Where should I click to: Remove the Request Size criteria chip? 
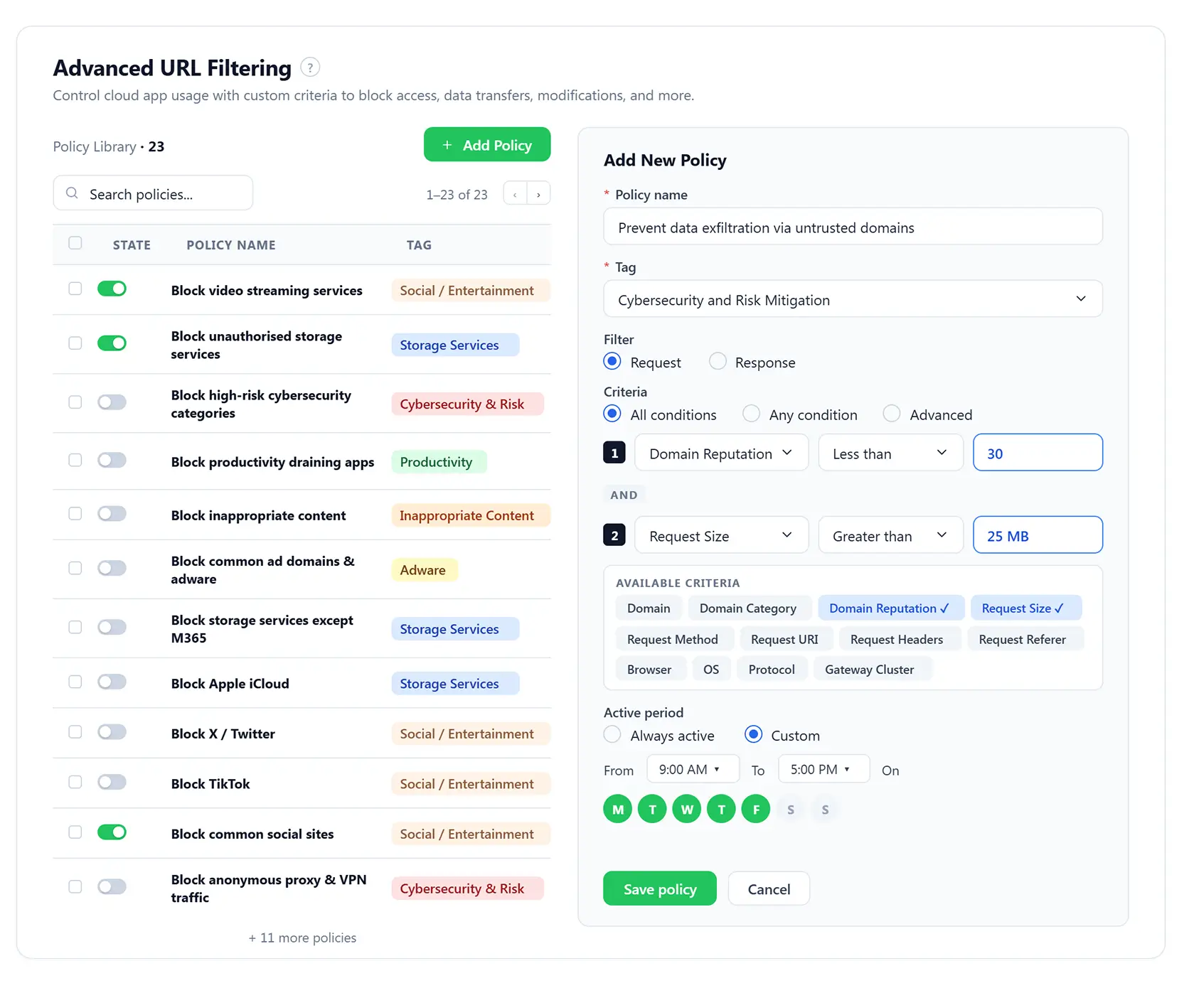pos(1025,608)
